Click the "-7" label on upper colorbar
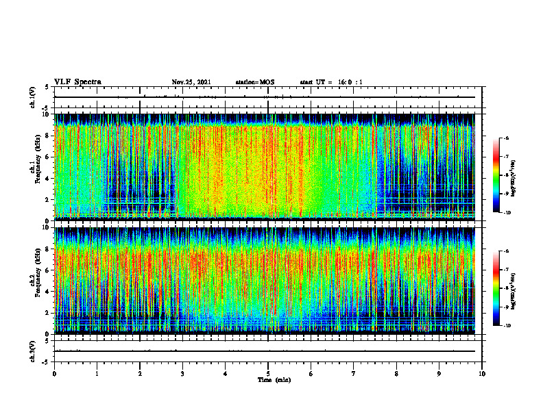The image size is (543, 419). (x=506, y=157)
